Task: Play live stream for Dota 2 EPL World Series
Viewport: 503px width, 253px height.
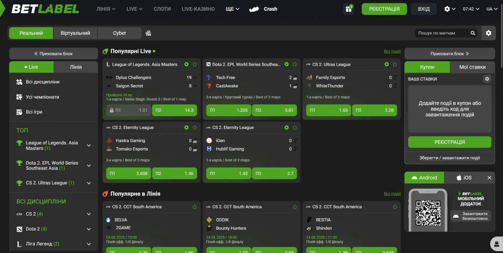Action: pyautogui.click(x=286, y=64)
